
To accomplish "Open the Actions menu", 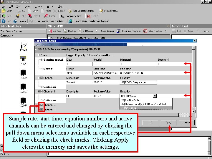I will pos(51,6).
